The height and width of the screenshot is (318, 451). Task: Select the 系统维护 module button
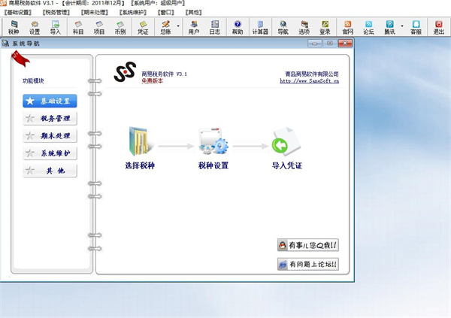coord(50,153)
